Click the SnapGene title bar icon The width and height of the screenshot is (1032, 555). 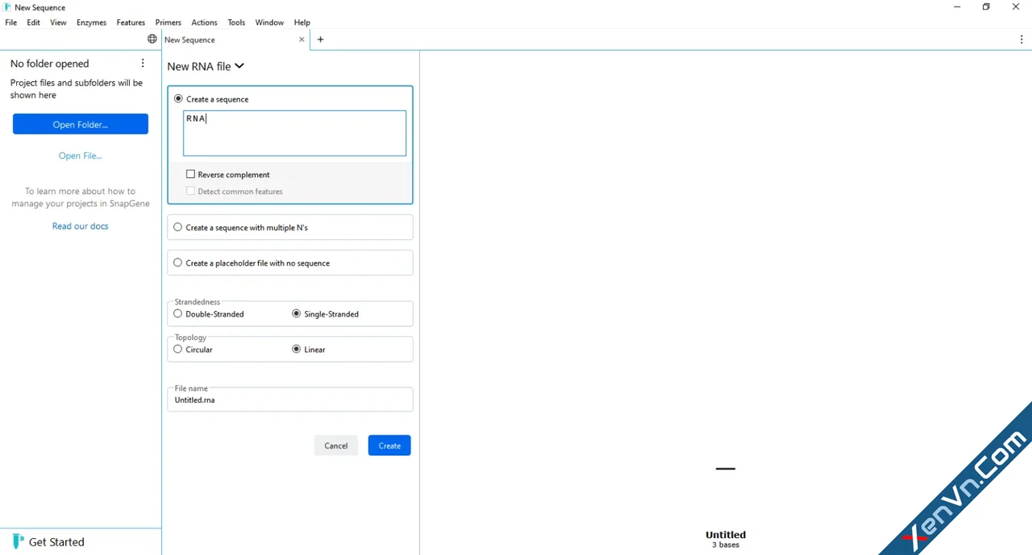[7, 7]
